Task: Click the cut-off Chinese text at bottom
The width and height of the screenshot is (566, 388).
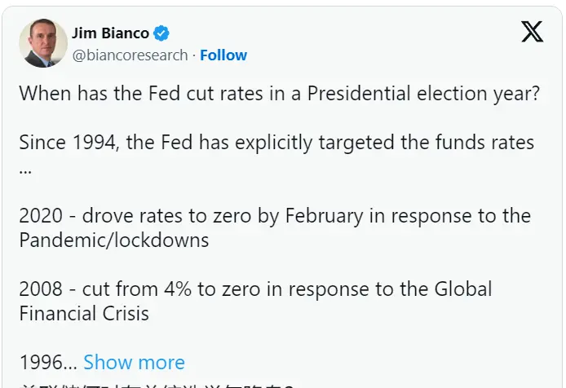Action: click(x=155, y=384)
